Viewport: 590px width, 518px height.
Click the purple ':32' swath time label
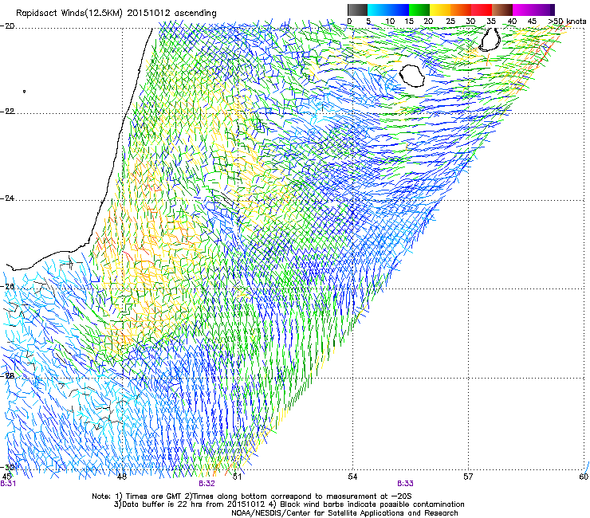(207, 484)
